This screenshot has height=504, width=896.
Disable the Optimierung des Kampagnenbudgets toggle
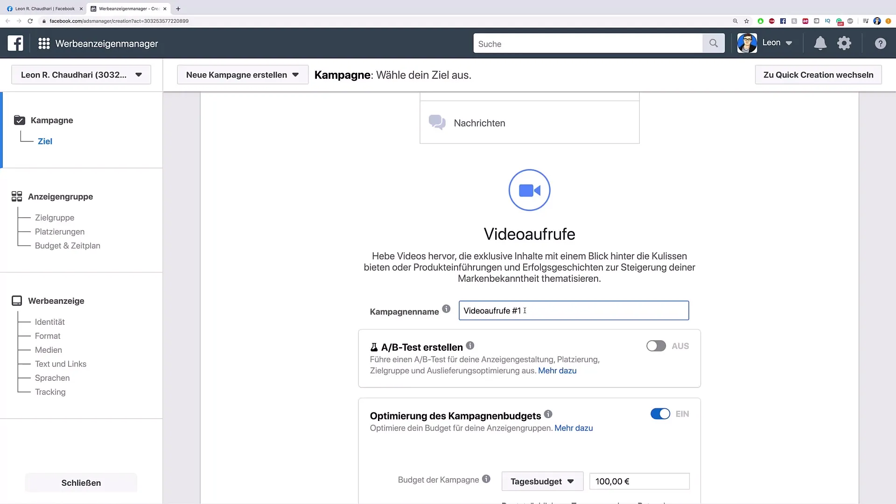click(660, 413)
